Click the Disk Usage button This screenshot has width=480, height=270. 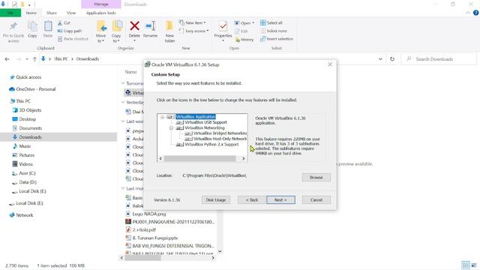[216, 200]
